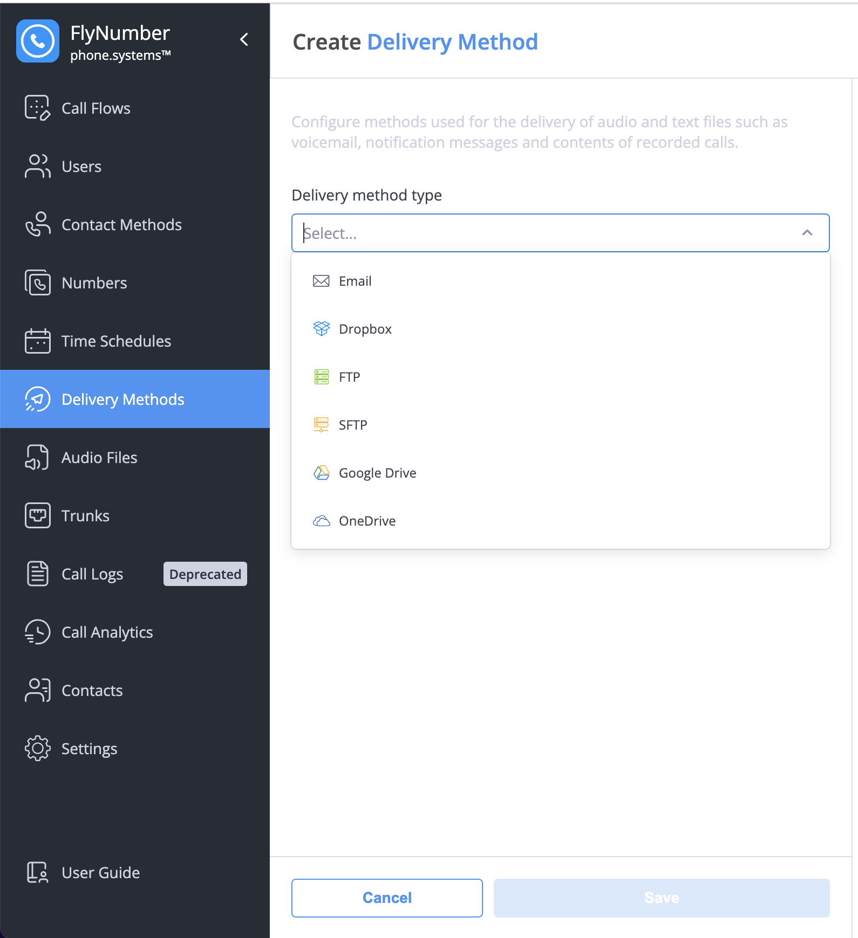Open Time Schedules menu item
858x938 pixels.
[x=135, y=341]
